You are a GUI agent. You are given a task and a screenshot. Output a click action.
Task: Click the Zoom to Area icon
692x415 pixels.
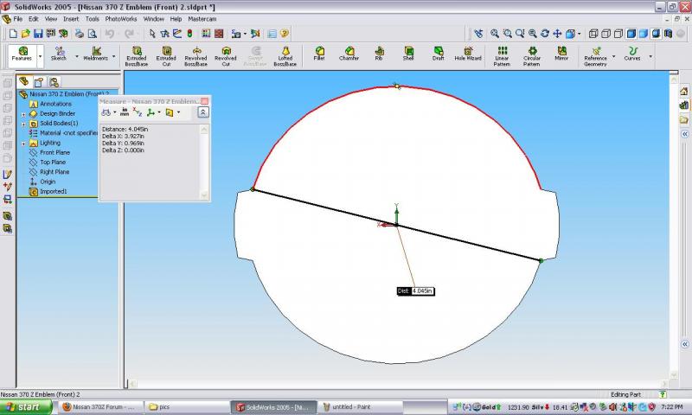(x=507, y=34)
